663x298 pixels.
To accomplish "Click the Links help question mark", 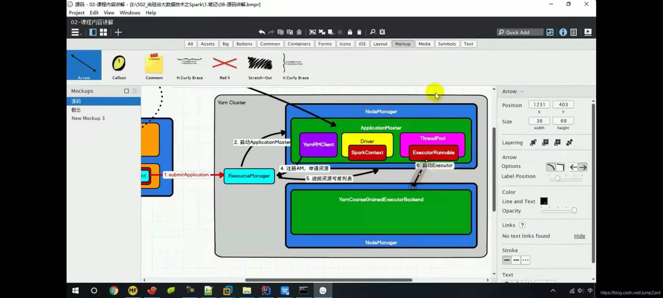I will (522, 225).
